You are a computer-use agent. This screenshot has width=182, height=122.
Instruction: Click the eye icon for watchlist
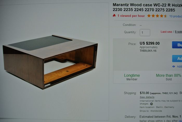pos(174,67)
